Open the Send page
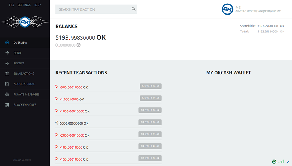This screenshot has height=166, width=292. [x=25, y=53]
